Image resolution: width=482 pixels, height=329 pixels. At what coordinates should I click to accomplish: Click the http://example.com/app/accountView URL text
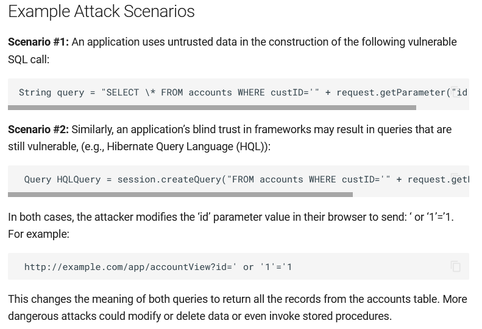[x=128, y=267]
